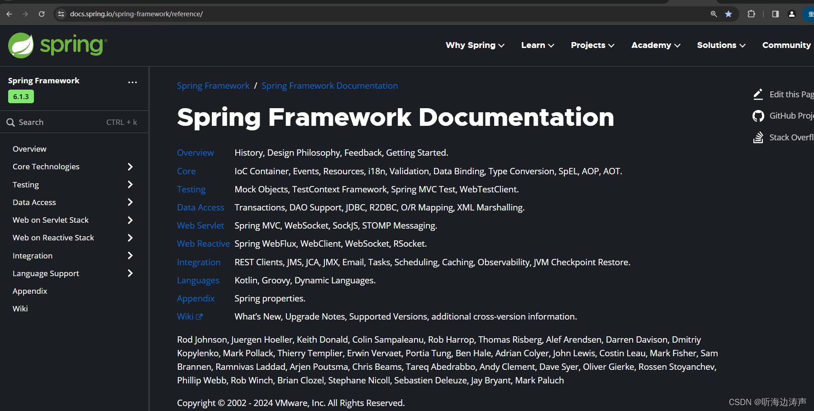Click the Stack Overflow link text

coord(792,137)
